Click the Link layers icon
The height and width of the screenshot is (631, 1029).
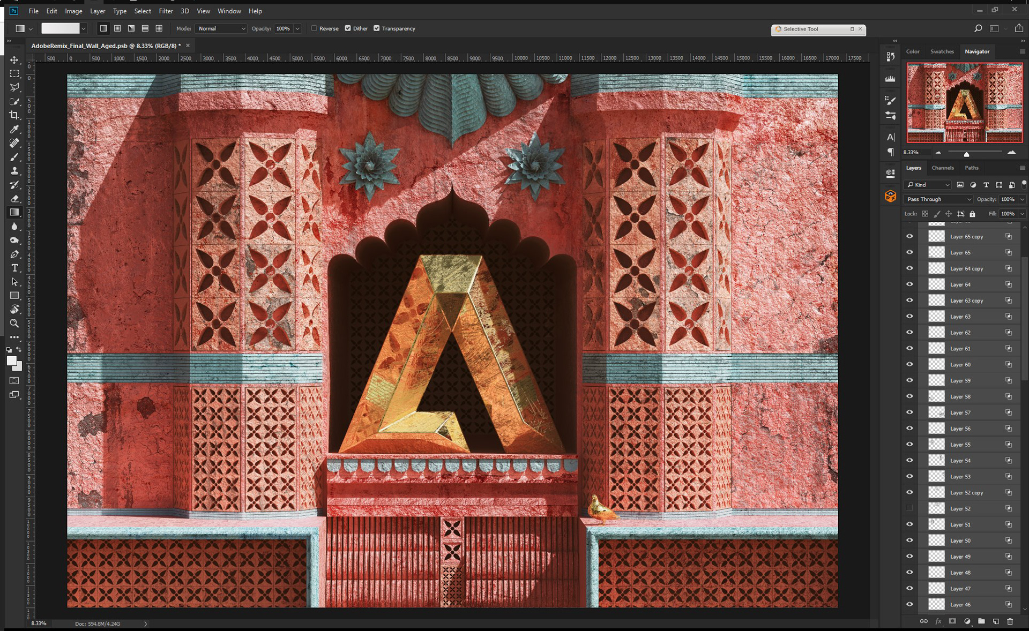924,621
